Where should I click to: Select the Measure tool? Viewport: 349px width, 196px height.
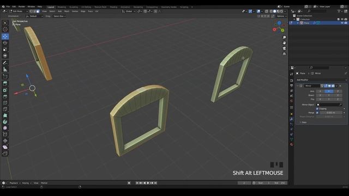pos(5,69)
